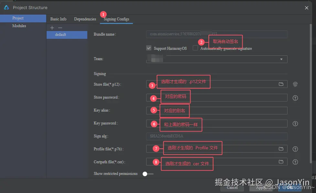Screen dimensions: 316x193
Task: Select Project in the left sidebar
Action: [x=17, y=18]
